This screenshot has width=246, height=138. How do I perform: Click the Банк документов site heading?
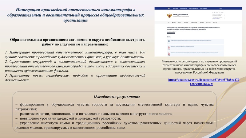180,14
